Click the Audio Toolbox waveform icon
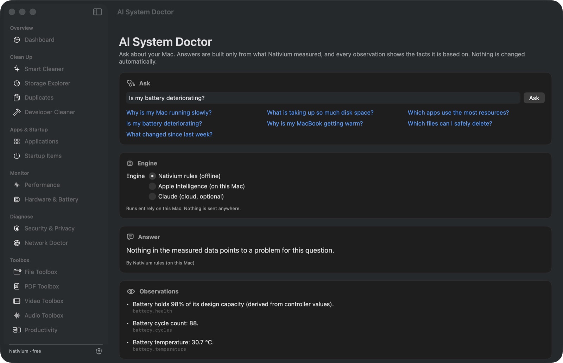The height and width of the screenshot is (363, 563). (17, 316)
